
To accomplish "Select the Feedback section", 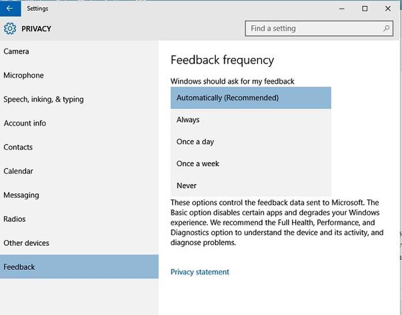I will tap(79, 267).
